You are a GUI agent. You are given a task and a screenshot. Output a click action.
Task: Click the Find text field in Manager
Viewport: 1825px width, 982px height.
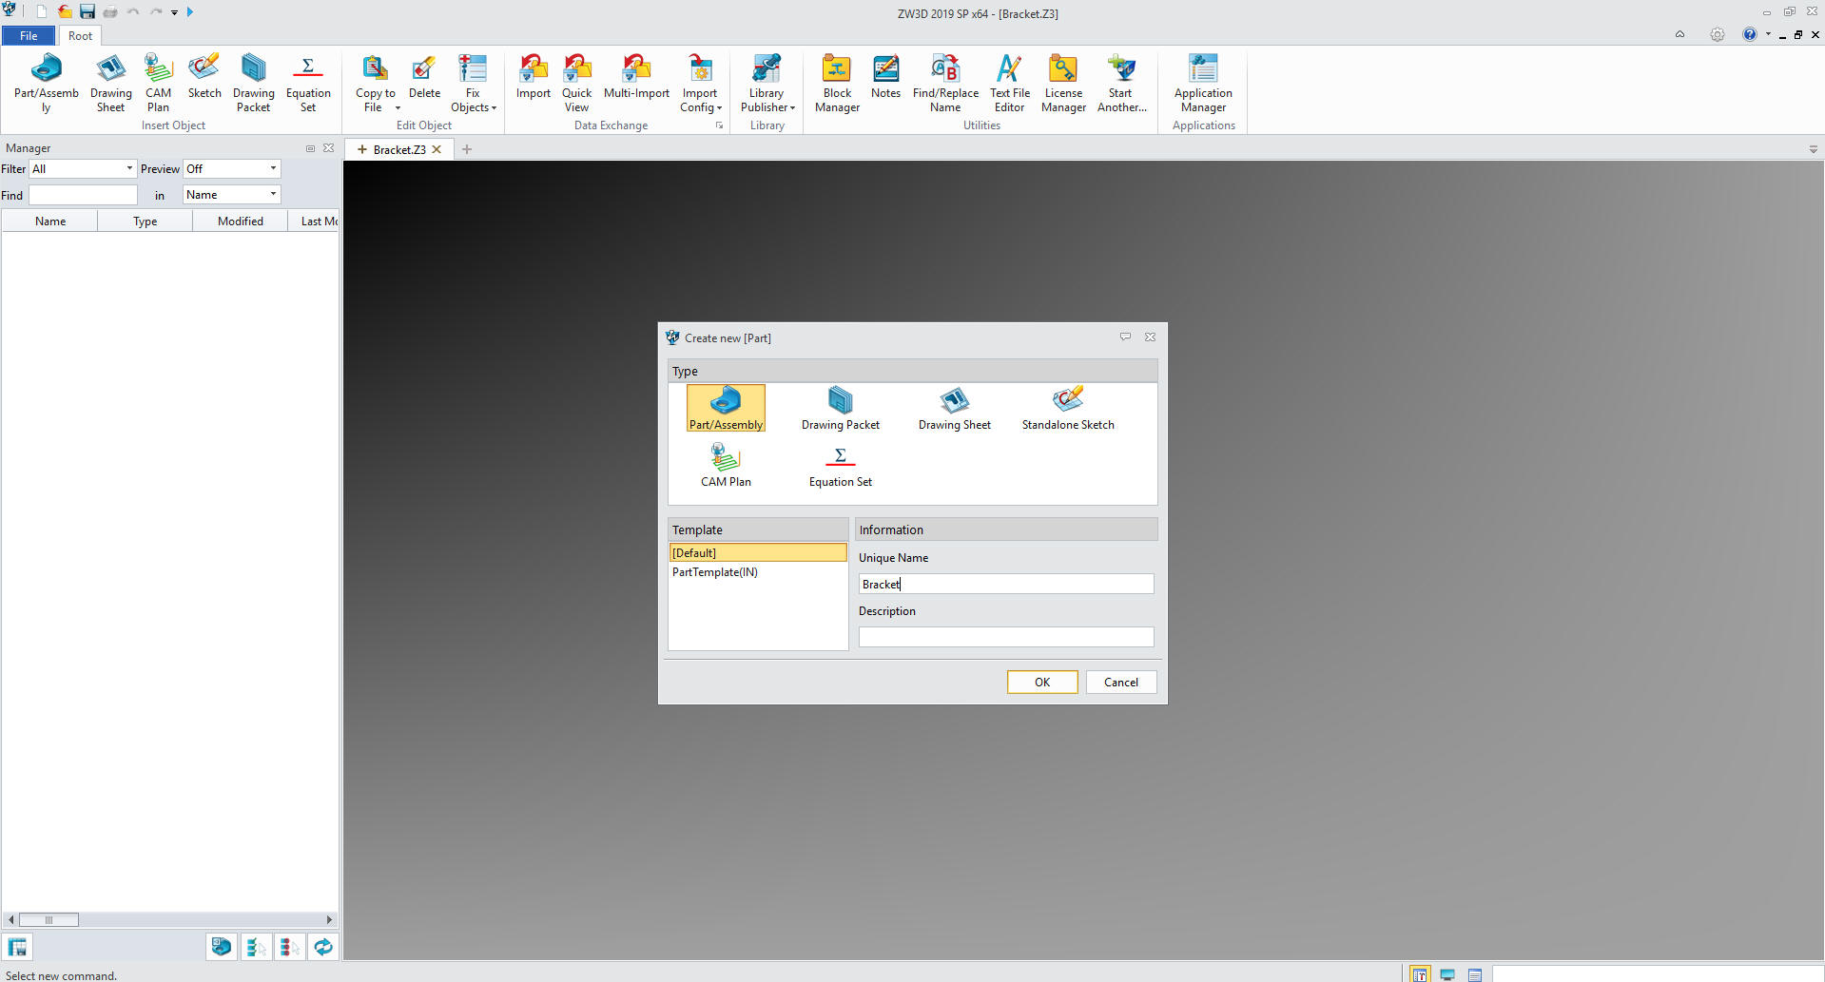[x=83, y=195]
